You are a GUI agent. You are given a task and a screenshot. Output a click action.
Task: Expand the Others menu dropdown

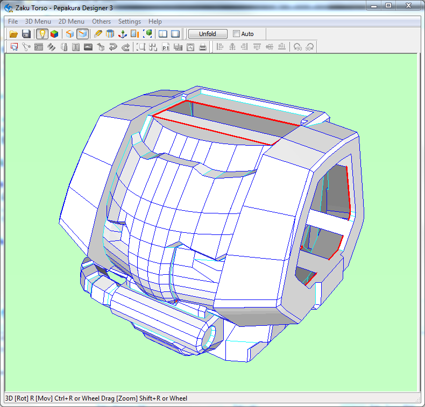101,22
